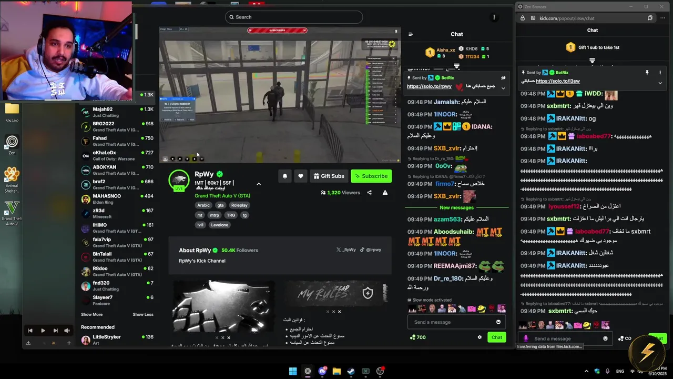This screenshot has width=673, height=379.
Task: Open recommended LittleStryker channel
Action: pos(117,340)
